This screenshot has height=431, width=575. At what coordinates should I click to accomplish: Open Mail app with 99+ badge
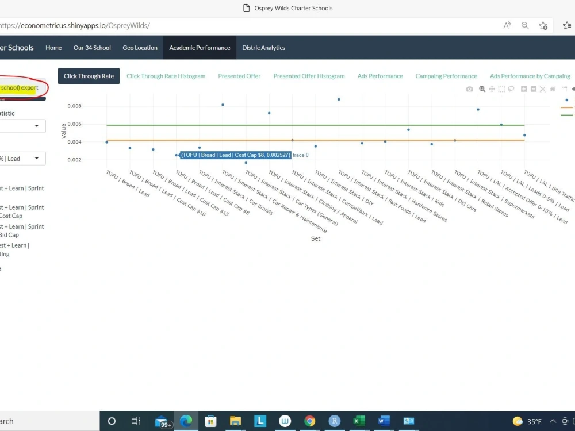[163, 422]
